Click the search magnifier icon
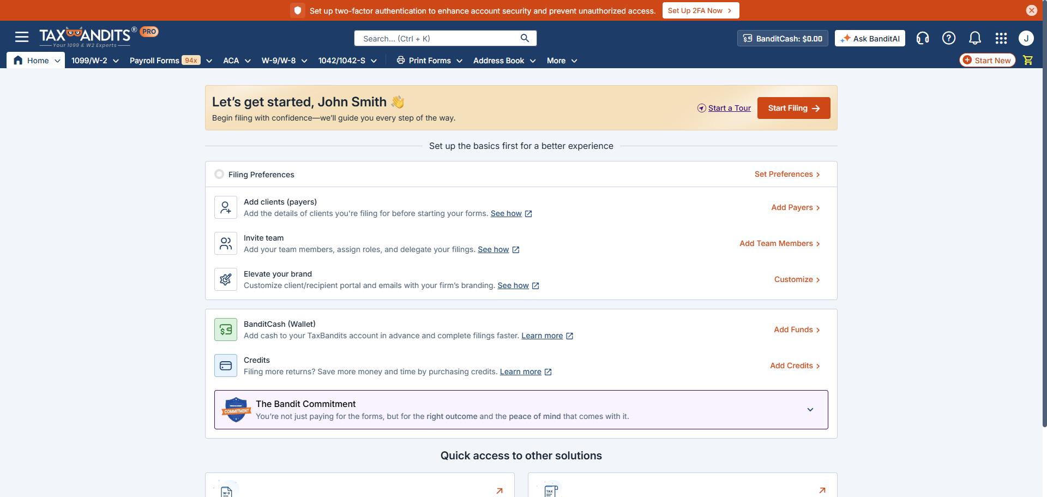1047x497 pixels. 525,38
